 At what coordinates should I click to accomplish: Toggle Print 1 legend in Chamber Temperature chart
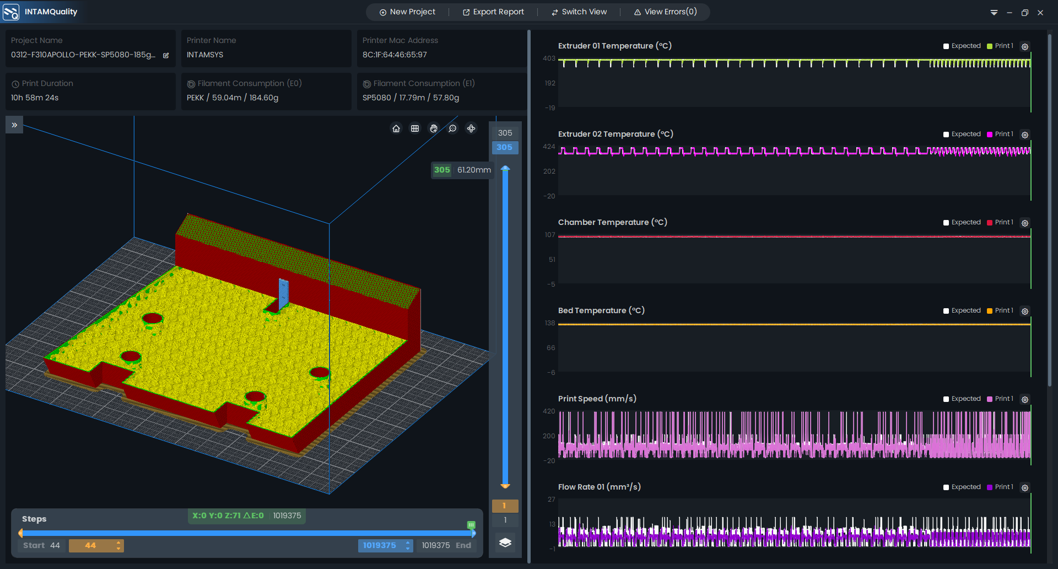pos(1000,222)
